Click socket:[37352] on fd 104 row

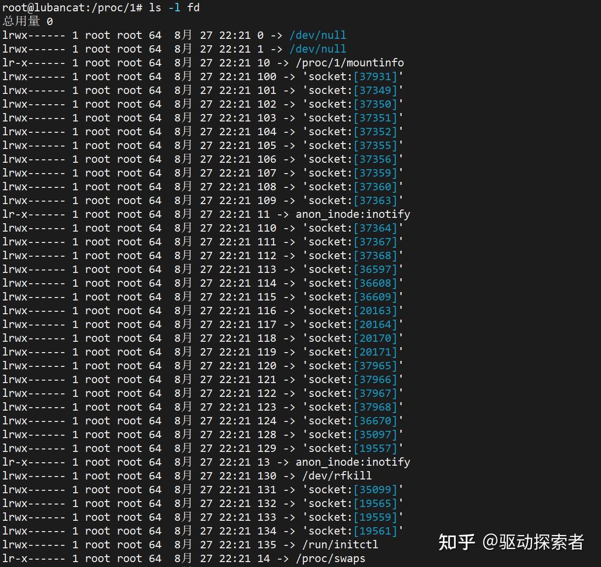[x=353, y=131]
